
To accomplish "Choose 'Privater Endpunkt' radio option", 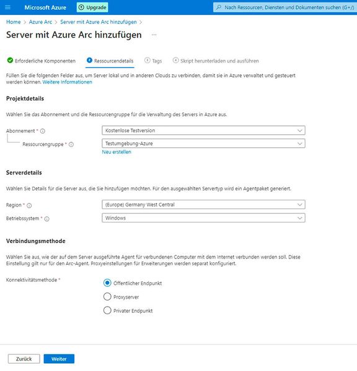I will [107, 310].
